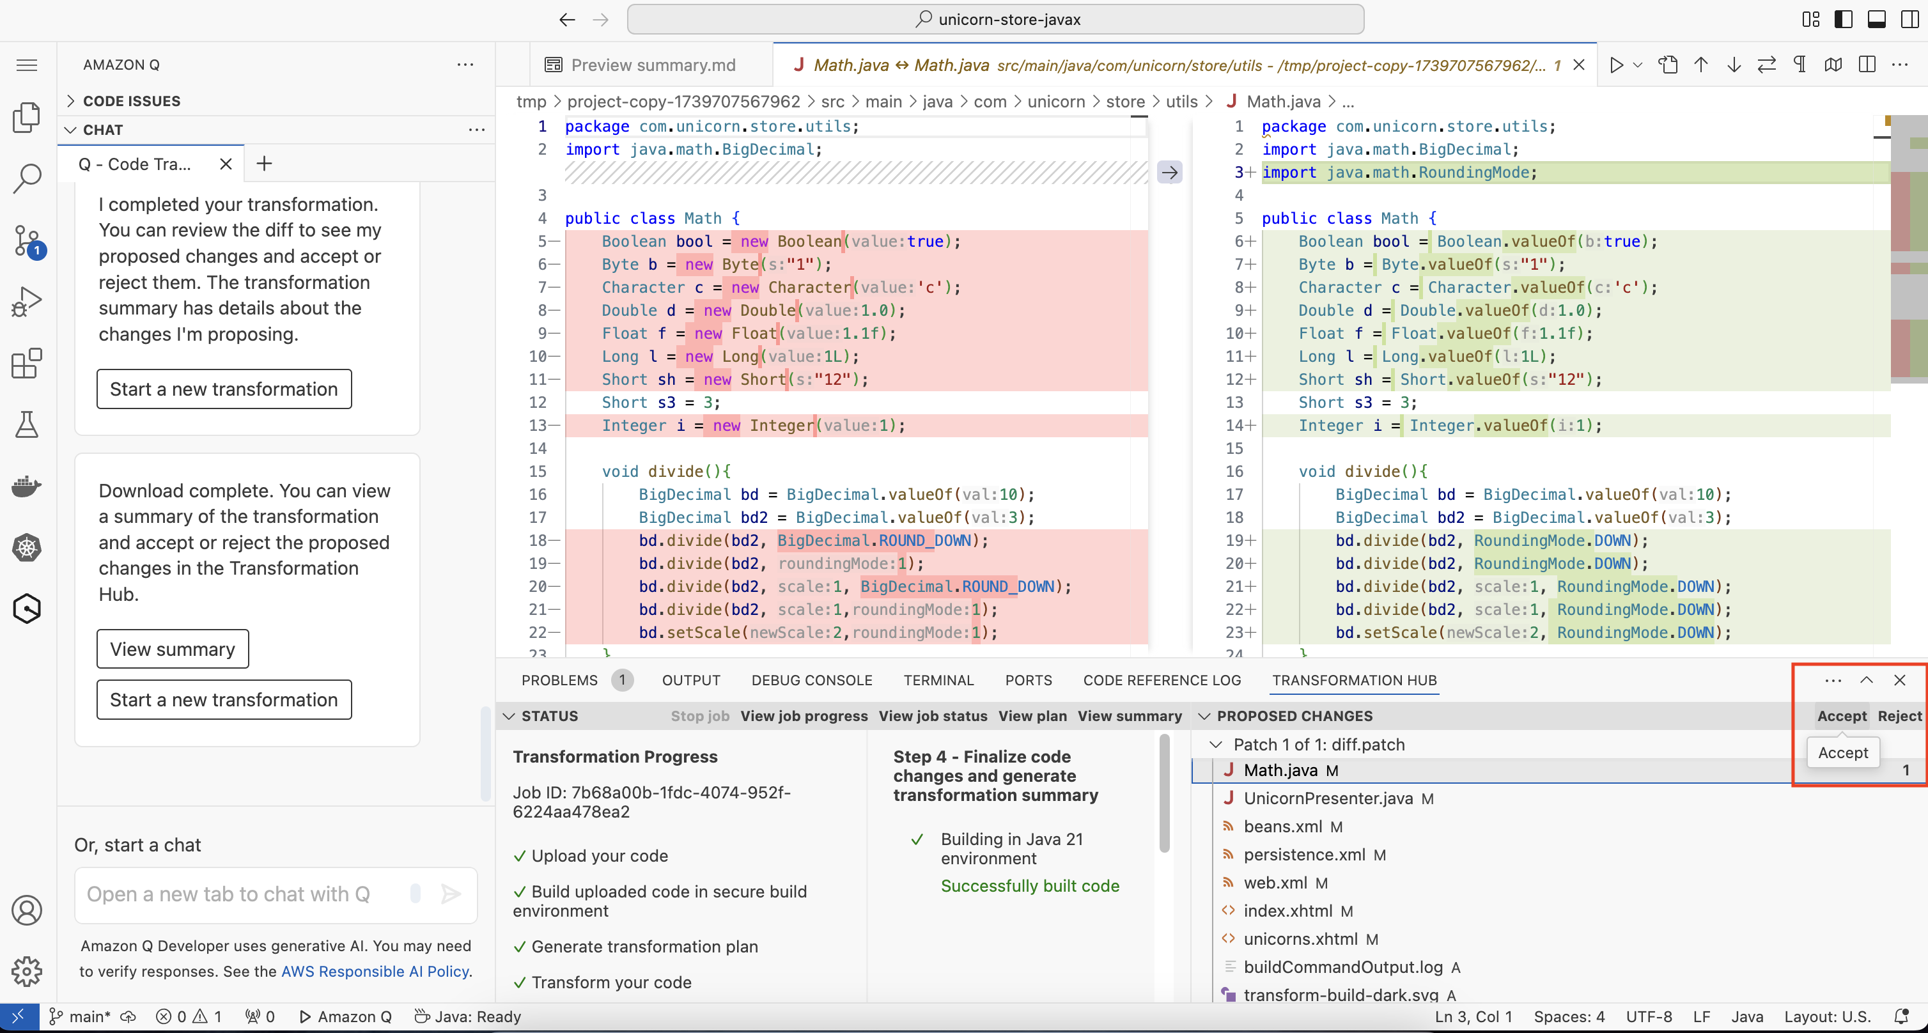Viewport: 1928px width, 1033px height.
Task: Open the Search sidebar icon
Action: point(27,178)
